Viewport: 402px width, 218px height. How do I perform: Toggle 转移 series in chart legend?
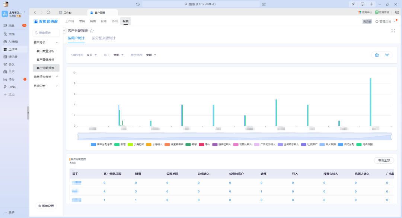[x=191, y=144]
